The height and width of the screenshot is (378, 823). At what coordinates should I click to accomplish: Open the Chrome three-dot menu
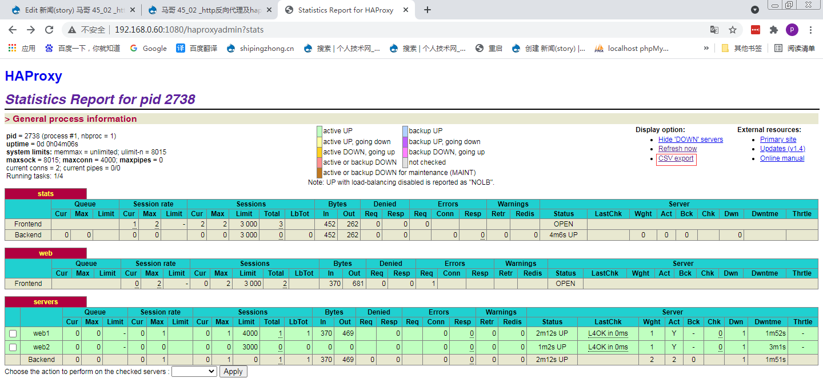[811, 30]
